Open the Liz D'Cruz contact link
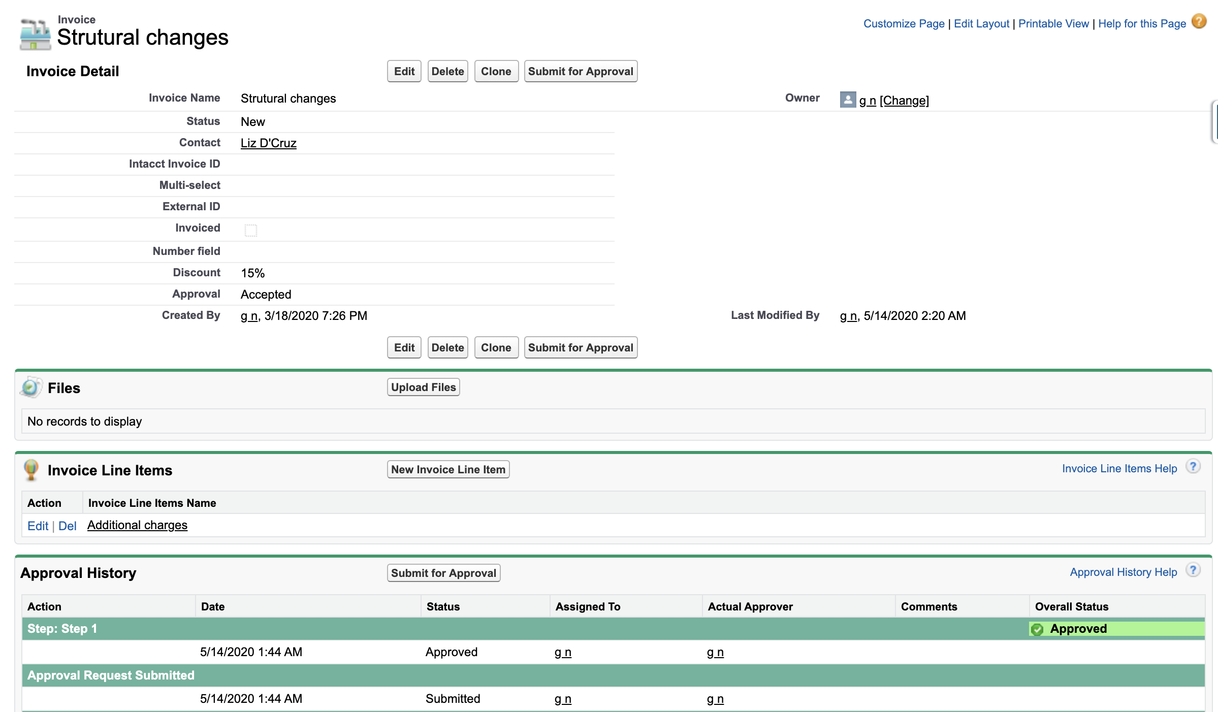Screen dimensions: 1218x712 coord(268,143)
